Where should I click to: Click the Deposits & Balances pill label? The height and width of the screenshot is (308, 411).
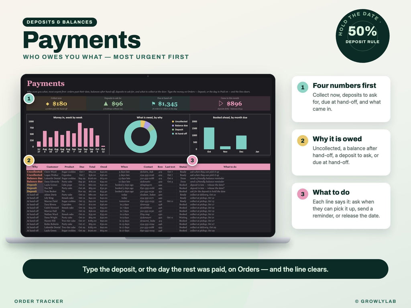pos(60,22)
